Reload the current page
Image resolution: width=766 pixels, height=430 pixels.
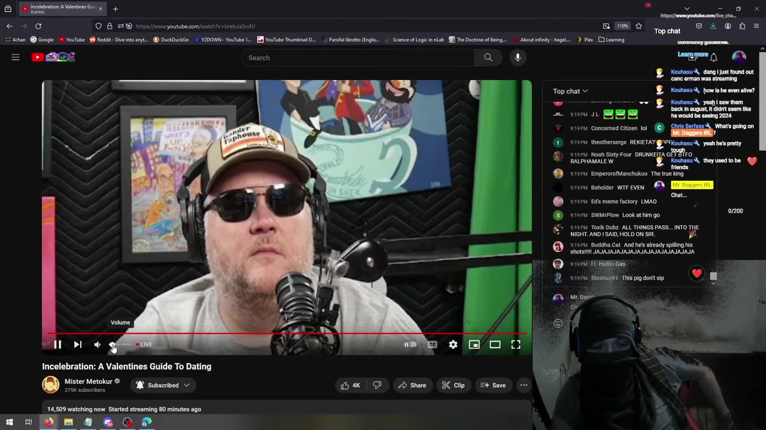click(38, 26)
